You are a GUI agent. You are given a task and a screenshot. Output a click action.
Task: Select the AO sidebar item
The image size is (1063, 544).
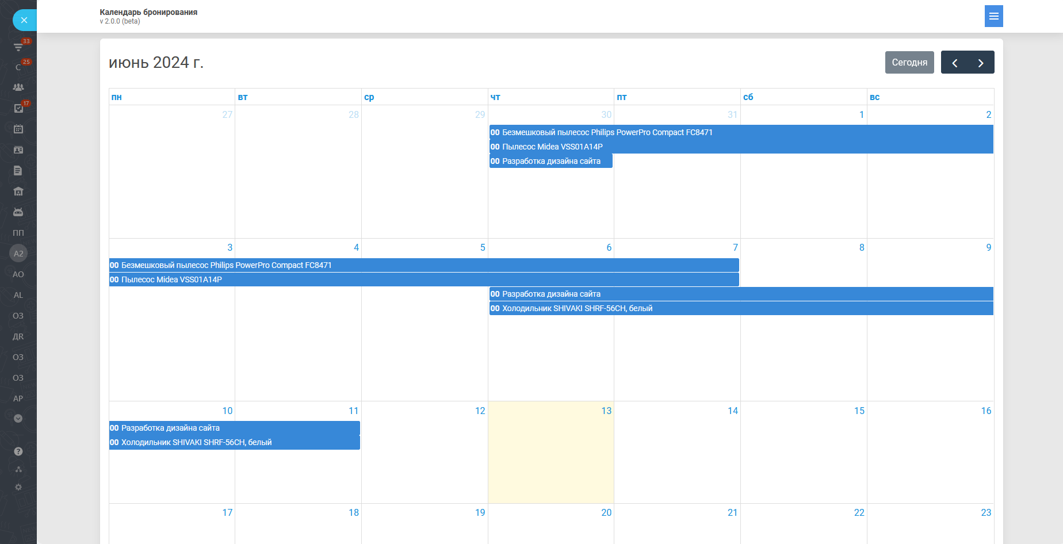[18, 274]
